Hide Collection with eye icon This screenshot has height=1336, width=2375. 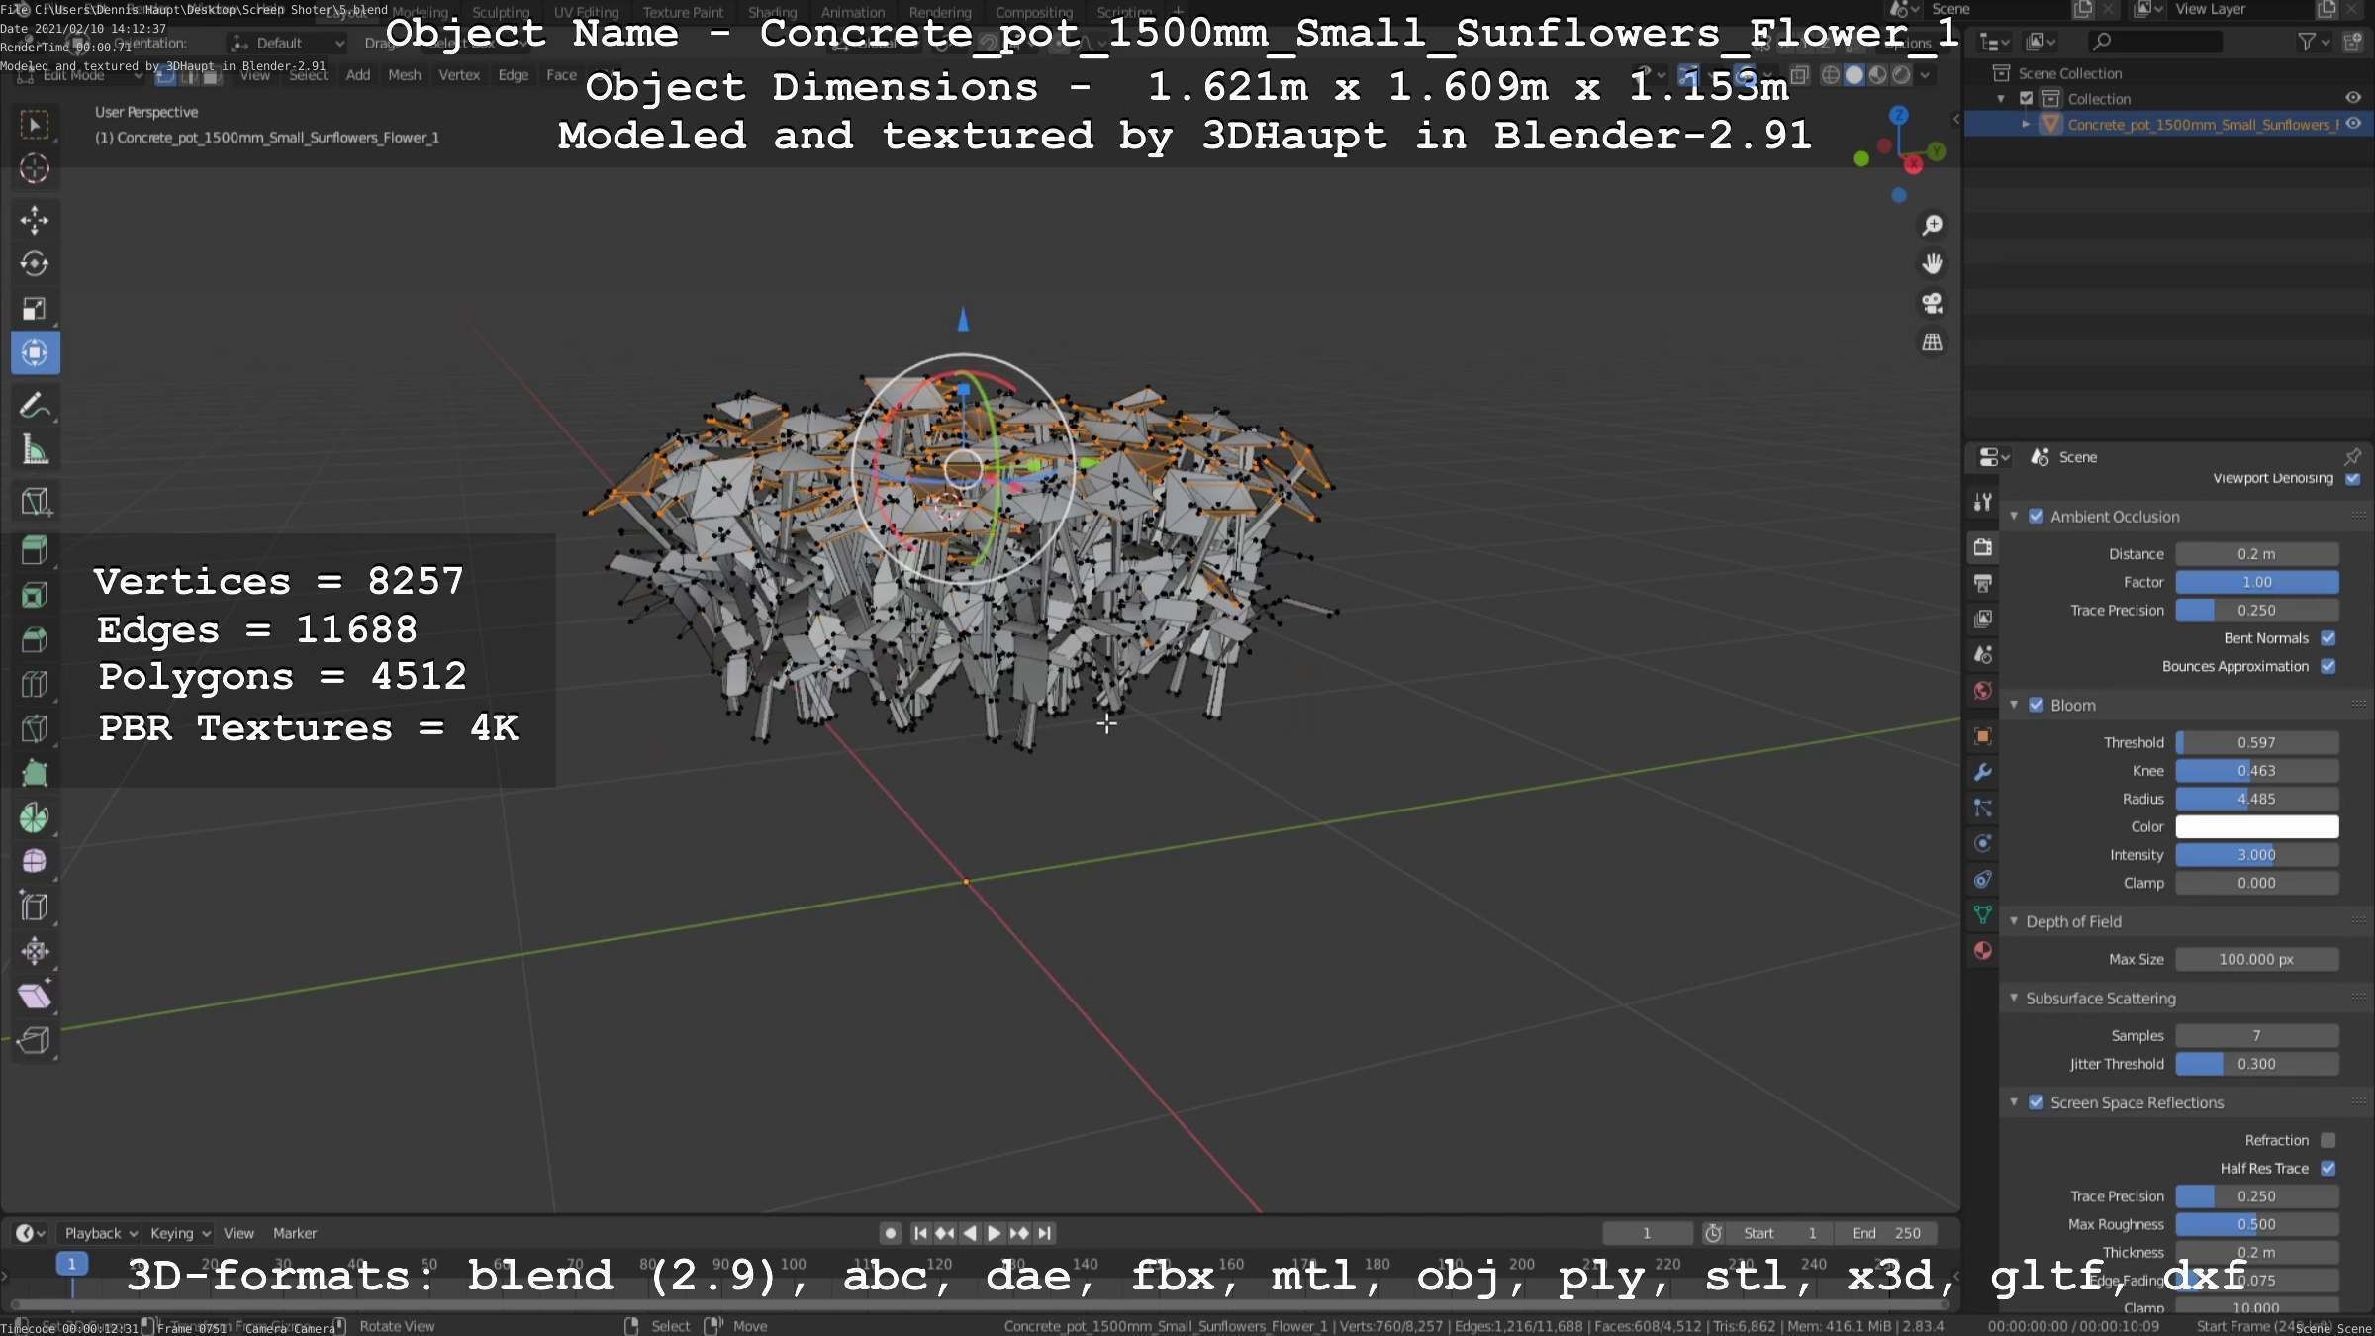(2353, 98)
